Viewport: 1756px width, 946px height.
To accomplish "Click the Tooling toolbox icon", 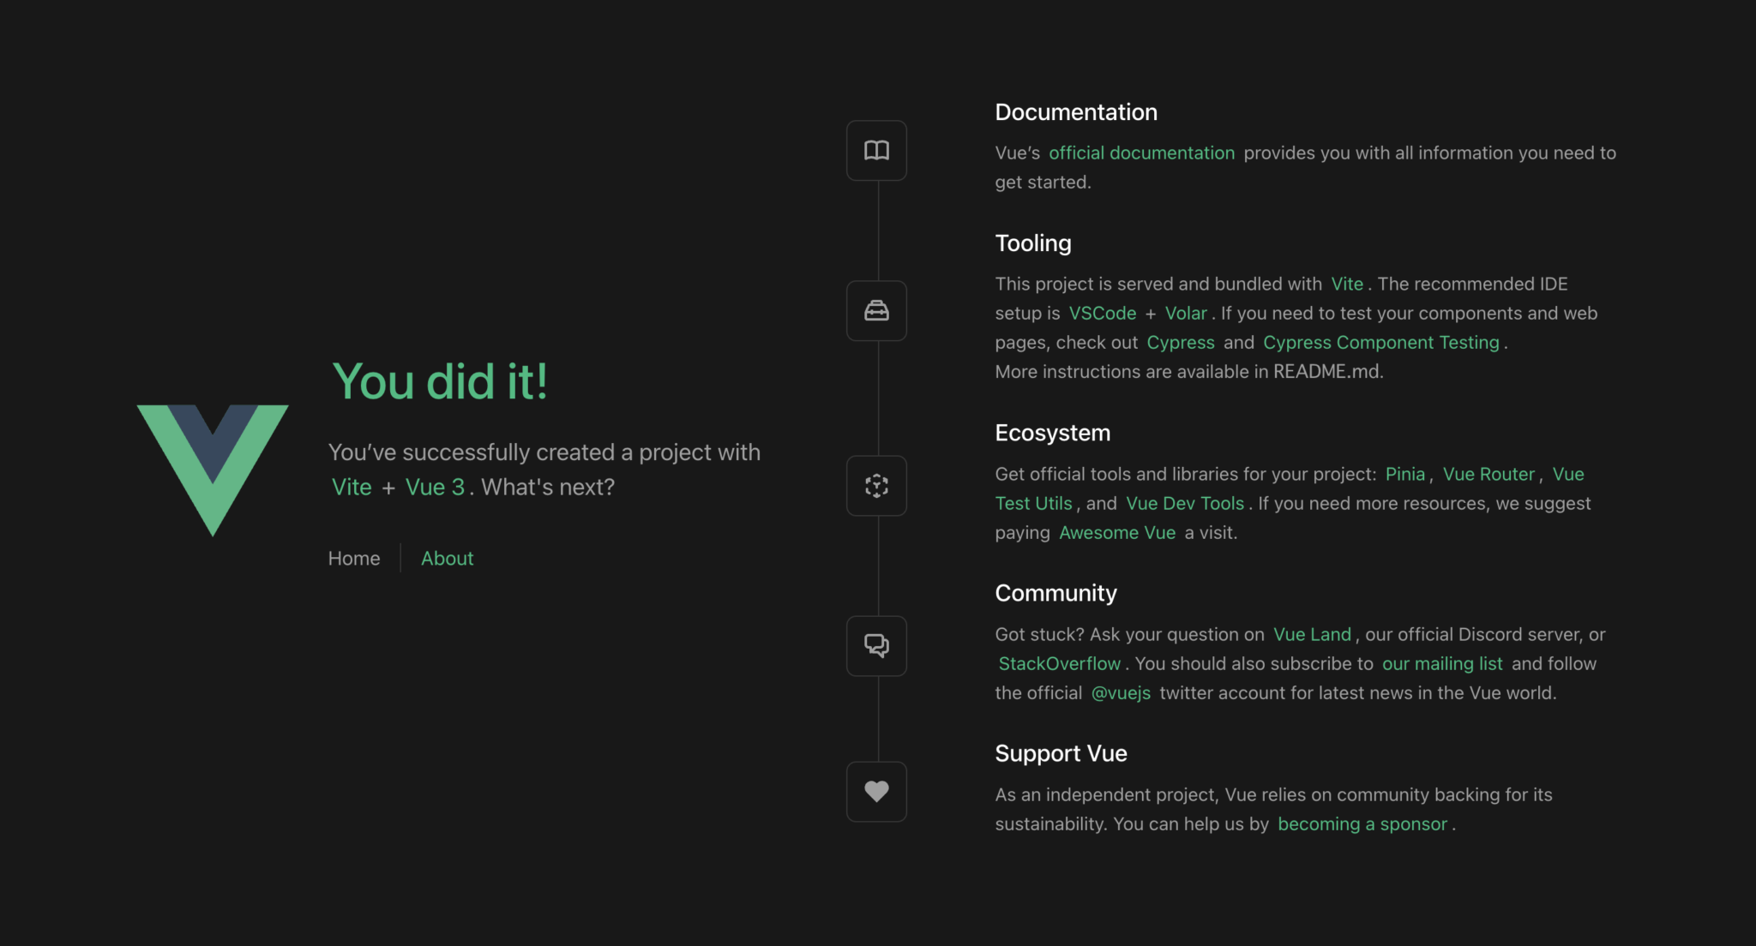I will tap(876, 311).
